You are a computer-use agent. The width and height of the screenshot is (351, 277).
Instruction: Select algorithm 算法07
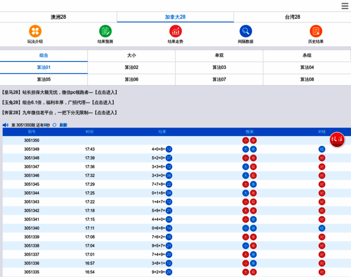coord(219,79)
